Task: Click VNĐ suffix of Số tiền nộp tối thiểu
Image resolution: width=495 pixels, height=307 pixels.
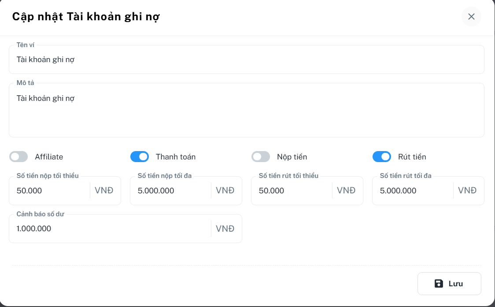Action: [x=104, y=191]
